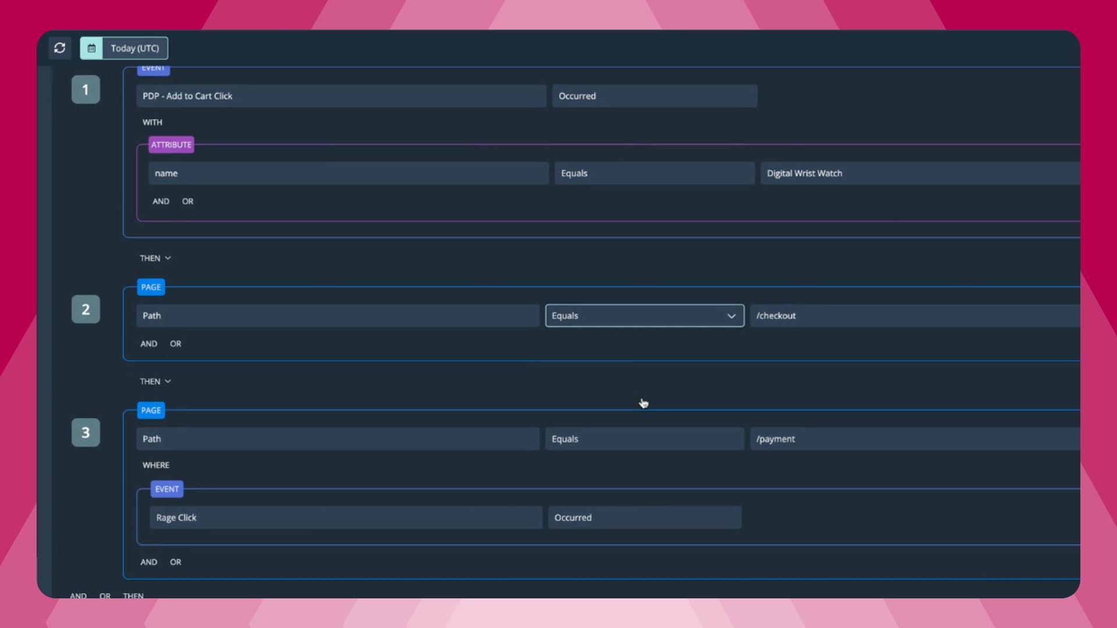
Task: Click the name attribute input field
Action: pyautogui.click(x=348, y=173)
